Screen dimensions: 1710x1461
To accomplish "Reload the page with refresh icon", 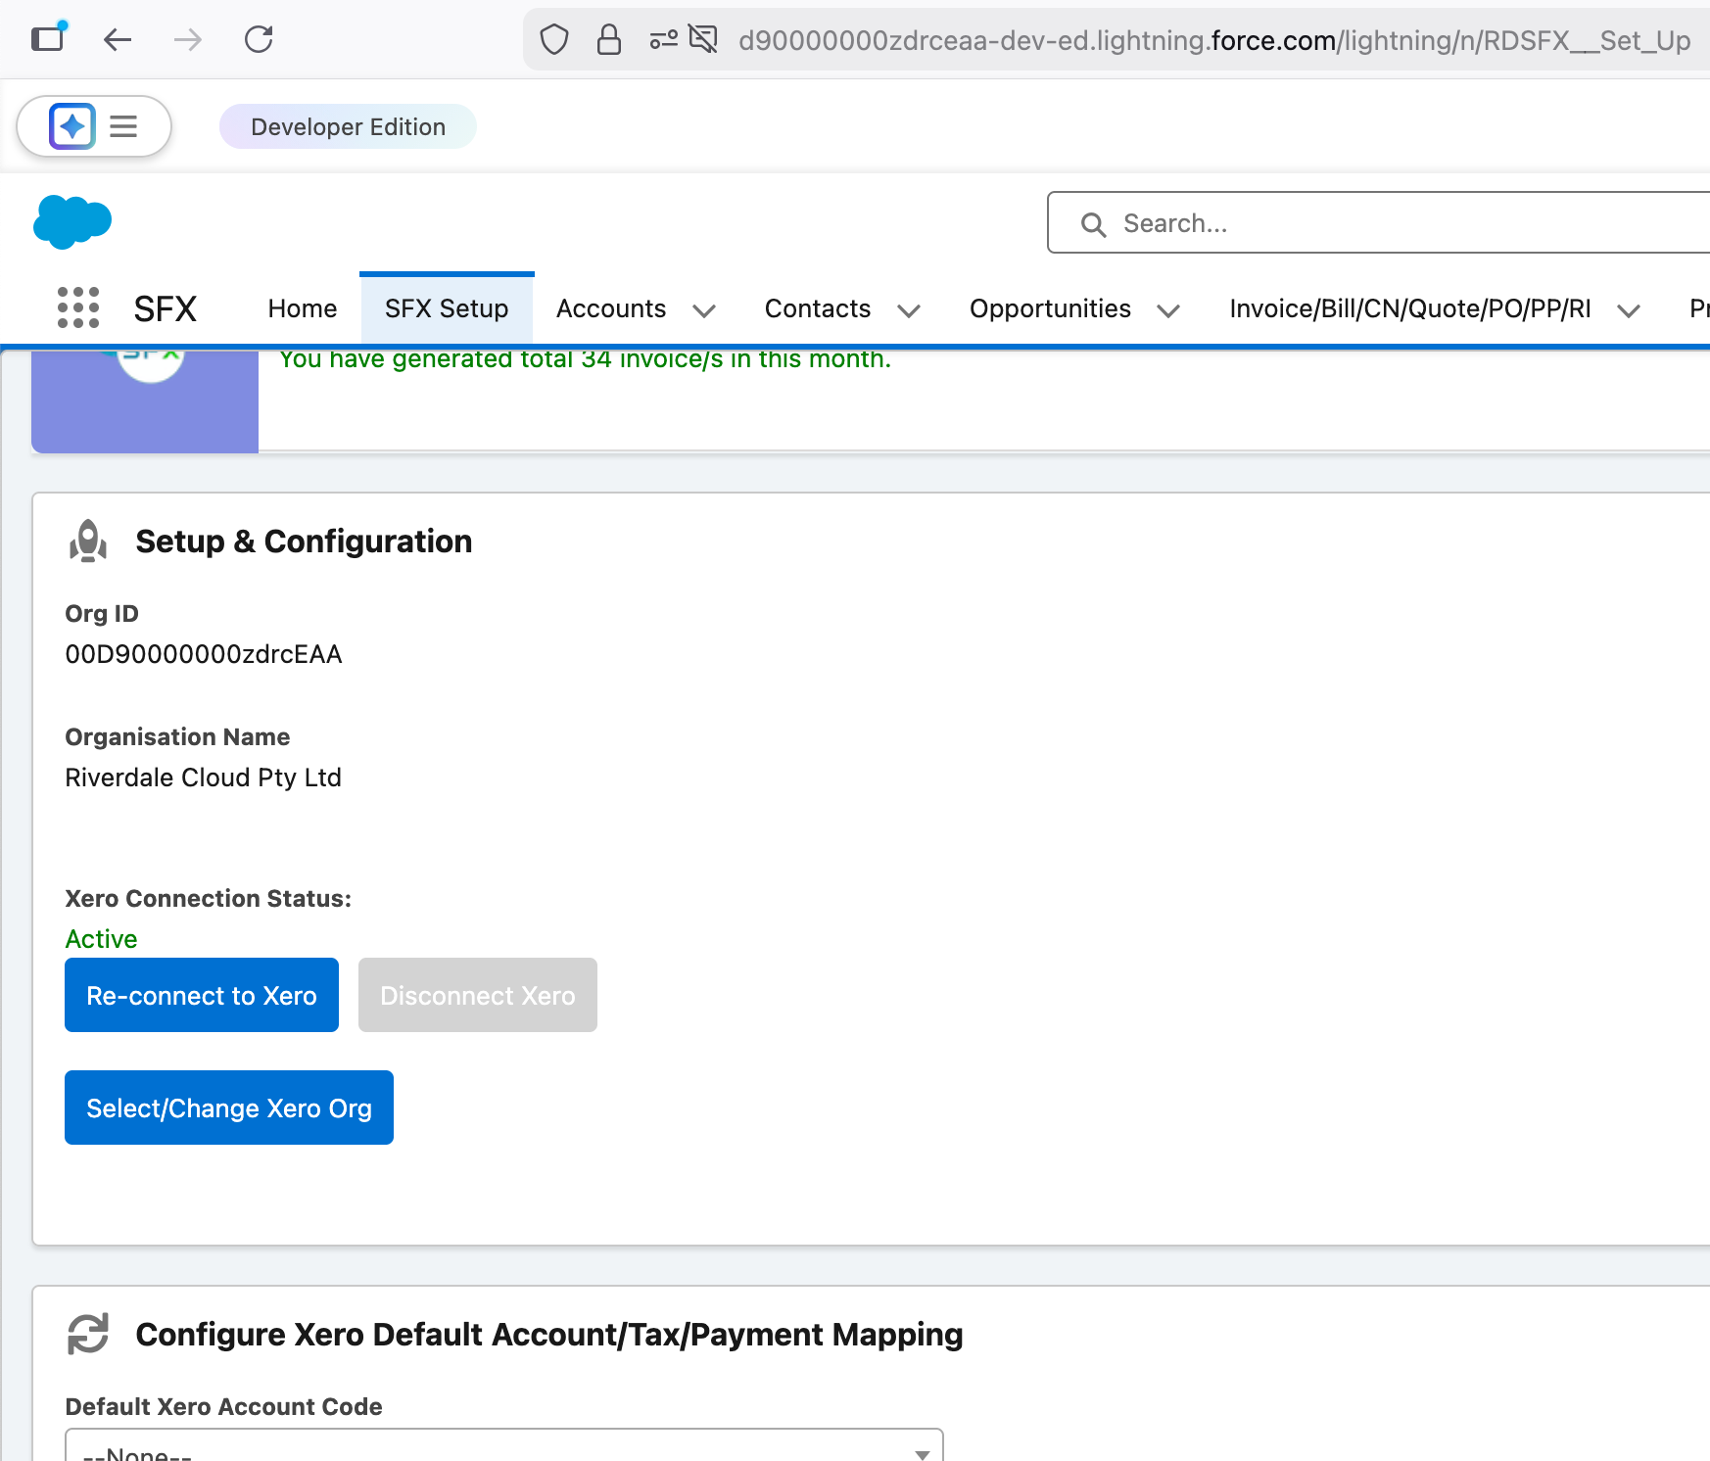I will click(x=259, y=40).
